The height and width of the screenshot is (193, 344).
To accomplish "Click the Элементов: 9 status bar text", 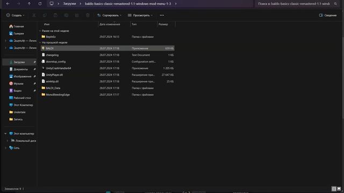I will [13, 189].
